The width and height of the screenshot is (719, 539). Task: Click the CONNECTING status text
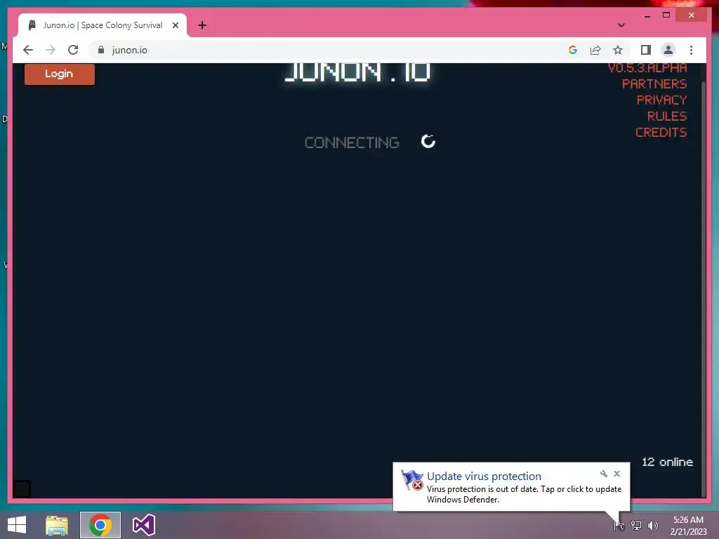(352, 142)
